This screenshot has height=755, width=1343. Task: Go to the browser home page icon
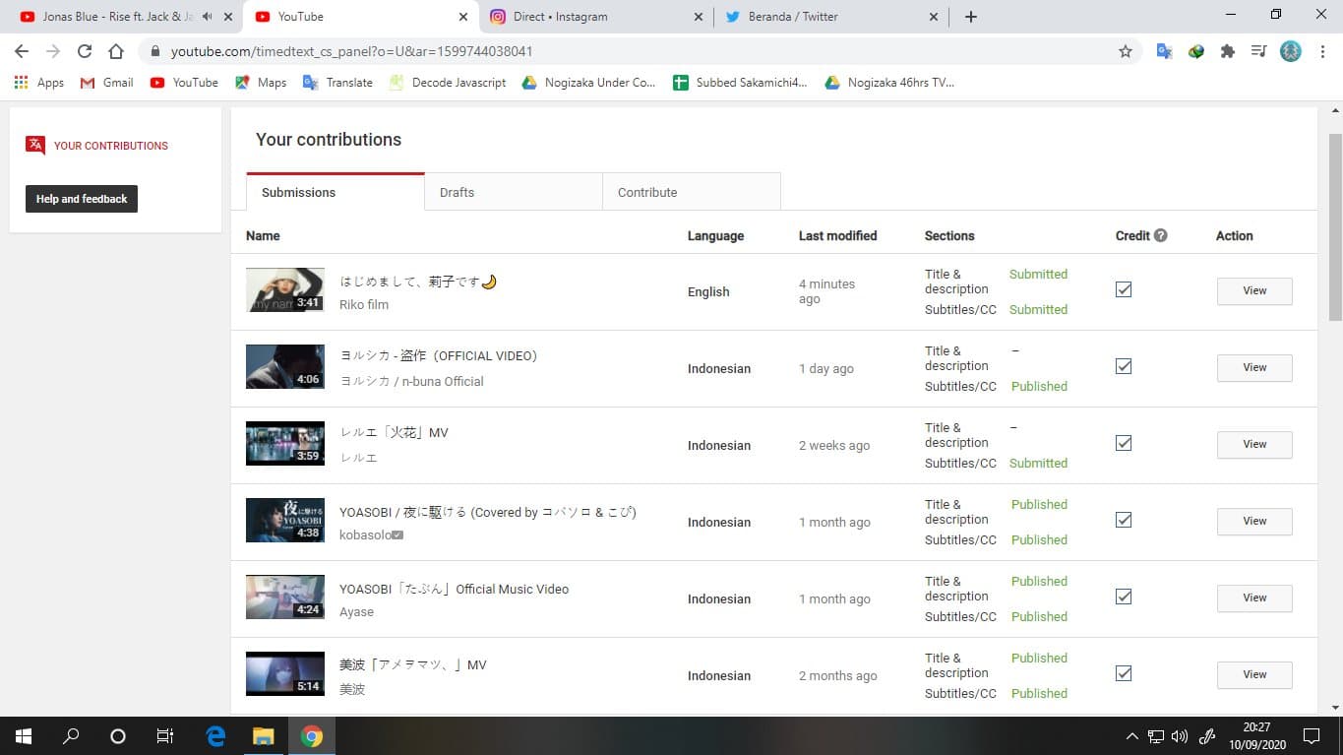pos(116,51)
